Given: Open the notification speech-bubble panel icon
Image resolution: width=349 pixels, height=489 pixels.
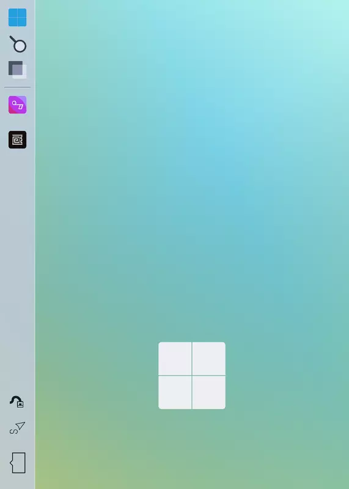Looking at the screenshot, I should (x=18, y=463).
